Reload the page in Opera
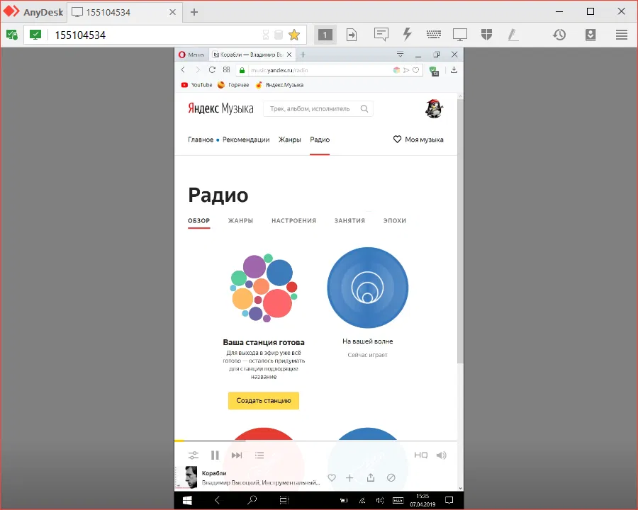638x510 pixels. point(212,70)
